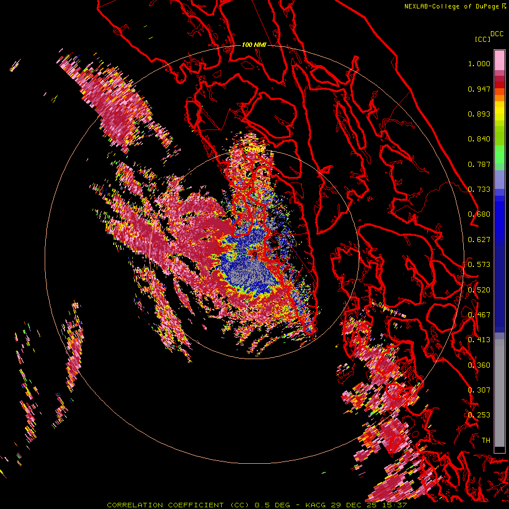The height and width of the screenshot is (509, 509).
Task: Click the 1.000 scale value
Action: 479,63
